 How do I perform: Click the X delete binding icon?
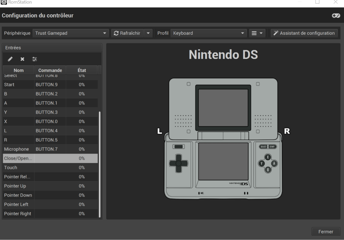22,59
